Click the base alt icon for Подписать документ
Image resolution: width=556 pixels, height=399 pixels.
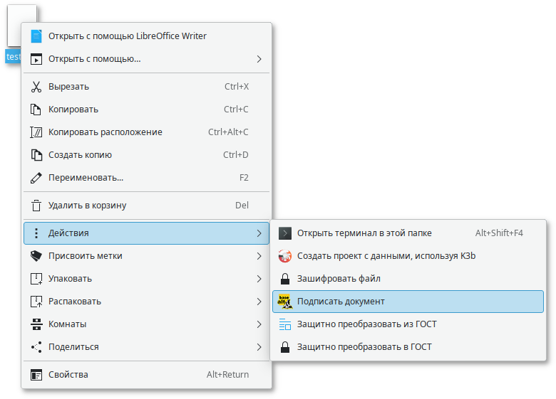point(284,302)
